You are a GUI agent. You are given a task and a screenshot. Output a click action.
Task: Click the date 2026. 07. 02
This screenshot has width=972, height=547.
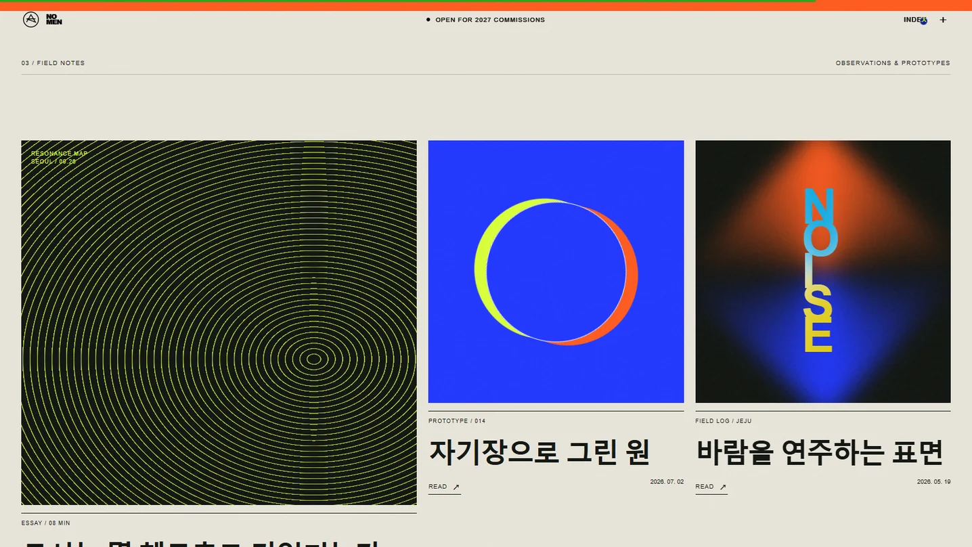coord(667,482)
